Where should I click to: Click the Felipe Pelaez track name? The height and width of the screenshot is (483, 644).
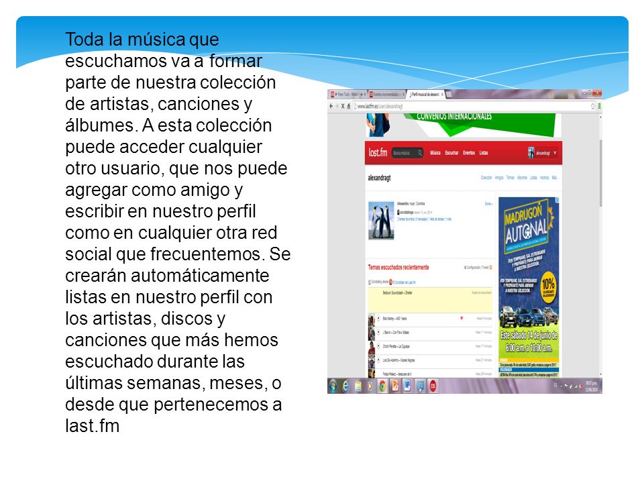[396, 374]
